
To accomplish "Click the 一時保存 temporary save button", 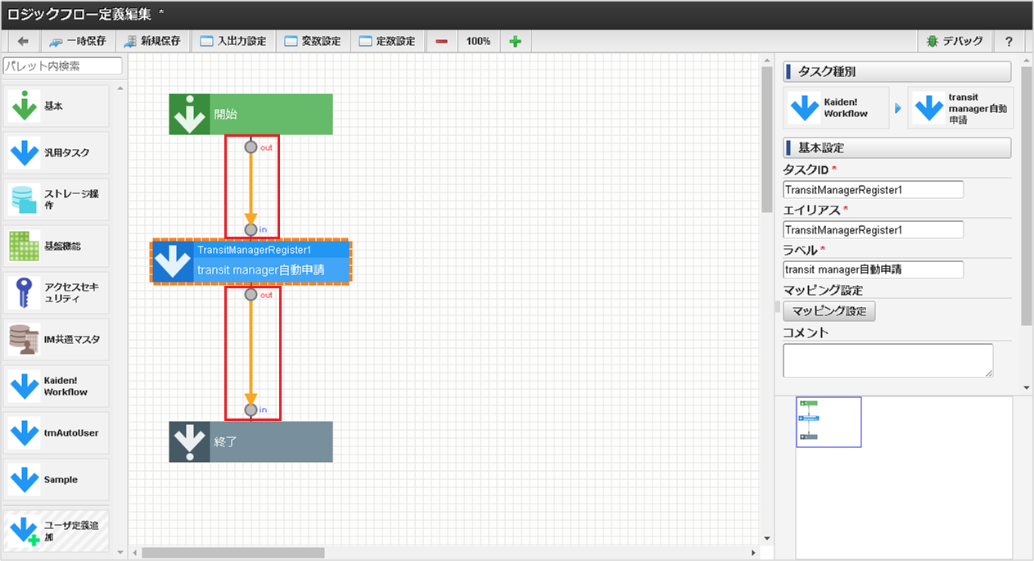I will pyautogui.click(x=77, y=41).
